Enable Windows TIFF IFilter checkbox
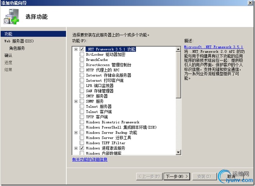Screen dimensions: 255x186 82,143
